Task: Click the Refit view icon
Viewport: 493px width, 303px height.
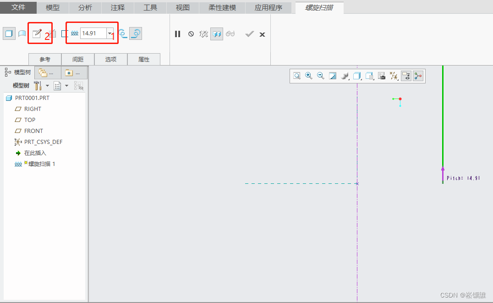Action: point(297,76)
